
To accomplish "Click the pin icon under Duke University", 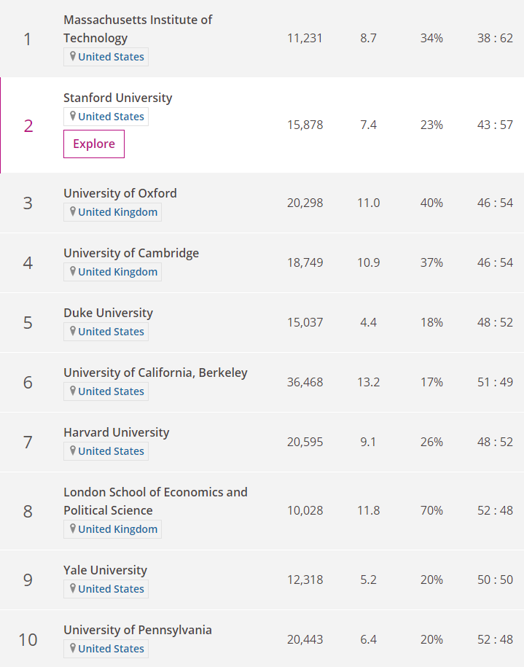I will [x=73, y=331].
